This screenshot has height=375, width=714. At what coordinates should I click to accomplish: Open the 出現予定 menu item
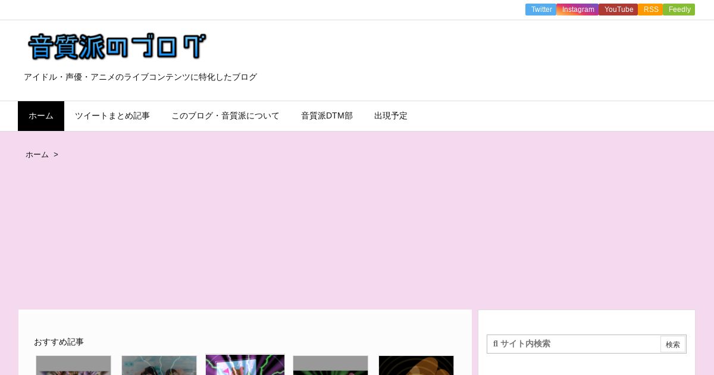(x=391, y=116)
